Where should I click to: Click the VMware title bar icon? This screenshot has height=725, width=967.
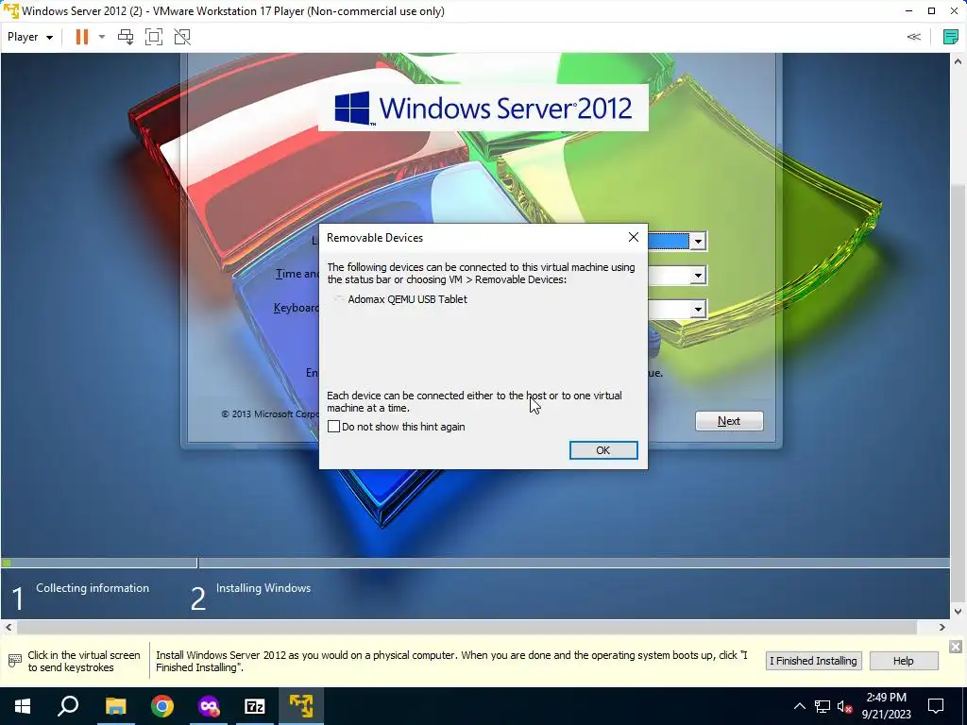click(x=11, y=11)
